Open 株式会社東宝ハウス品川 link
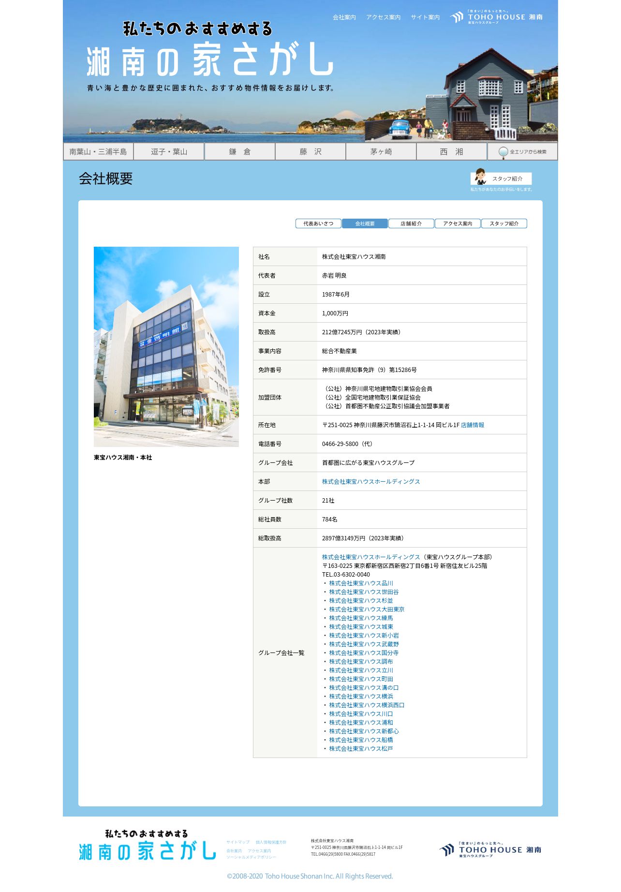The image size is (621, 892). click(361, 583)
